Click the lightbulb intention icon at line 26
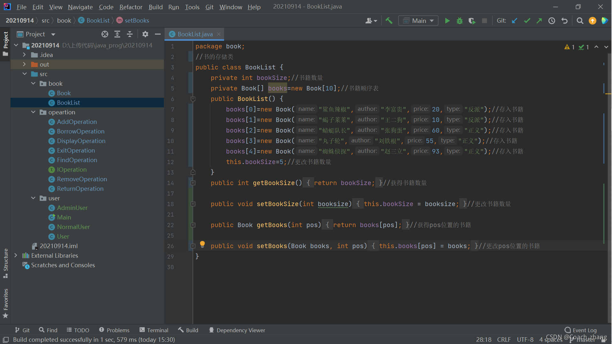 tap(202, 244)
